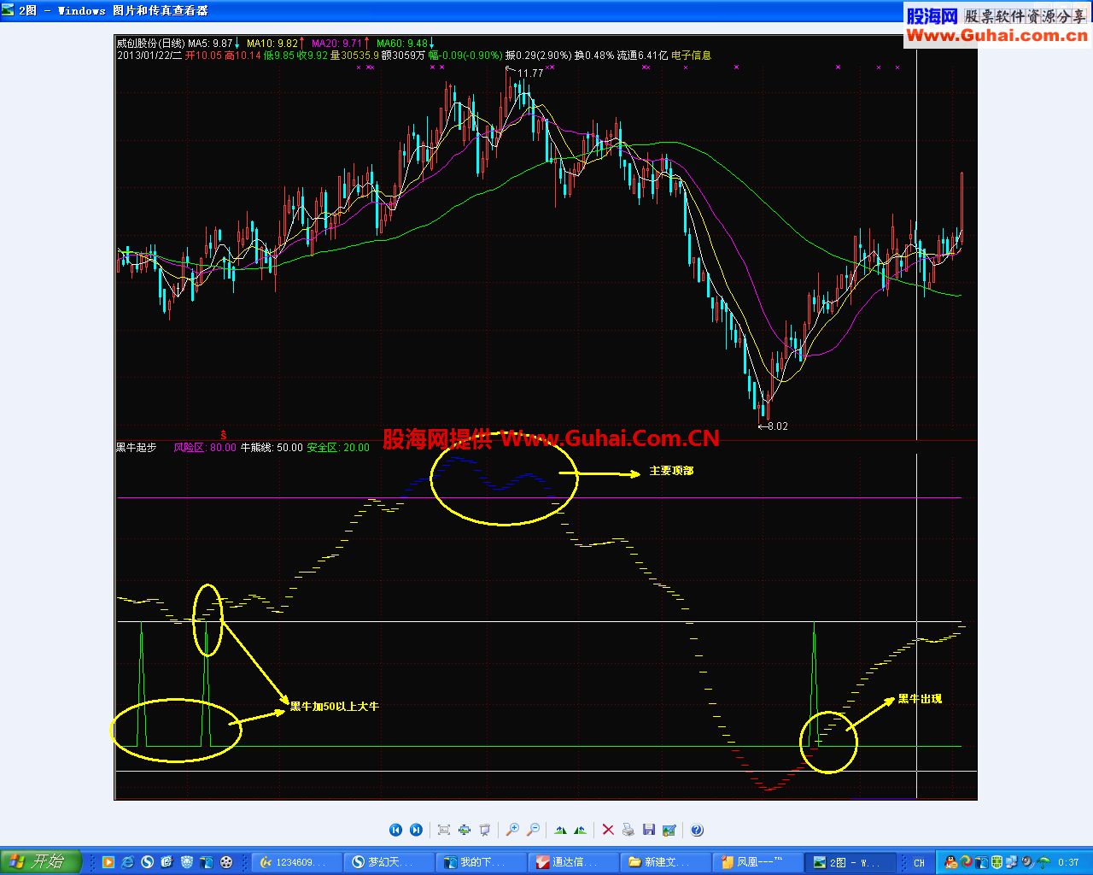Open image for editing
The width and height of the screenshot is (1093, 875).
[x=669, y=830]
